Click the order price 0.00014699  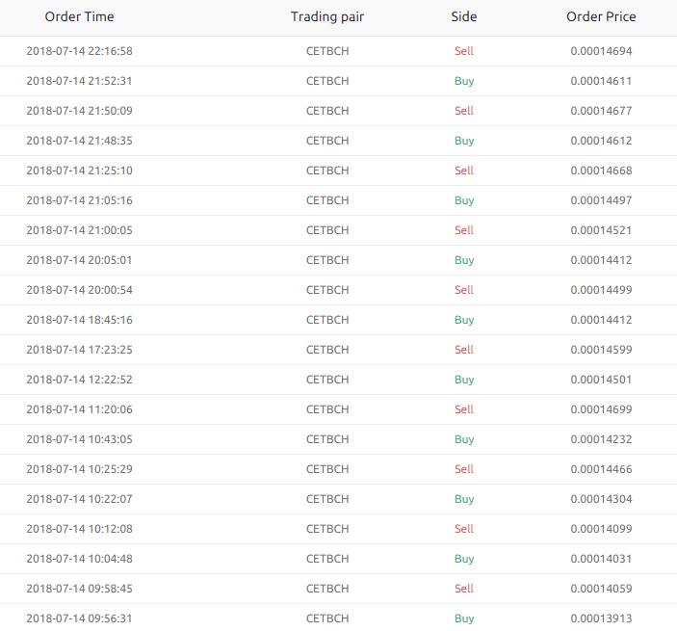point(601,409)
